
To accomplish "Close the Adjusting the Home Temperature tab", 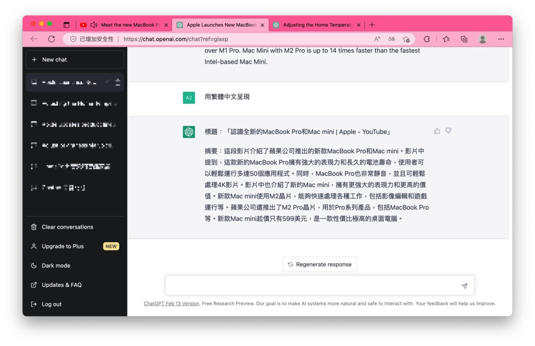I will 359,25.
